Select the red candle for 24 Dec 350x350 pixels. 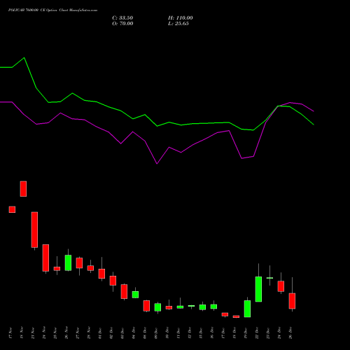pos(281,286)
